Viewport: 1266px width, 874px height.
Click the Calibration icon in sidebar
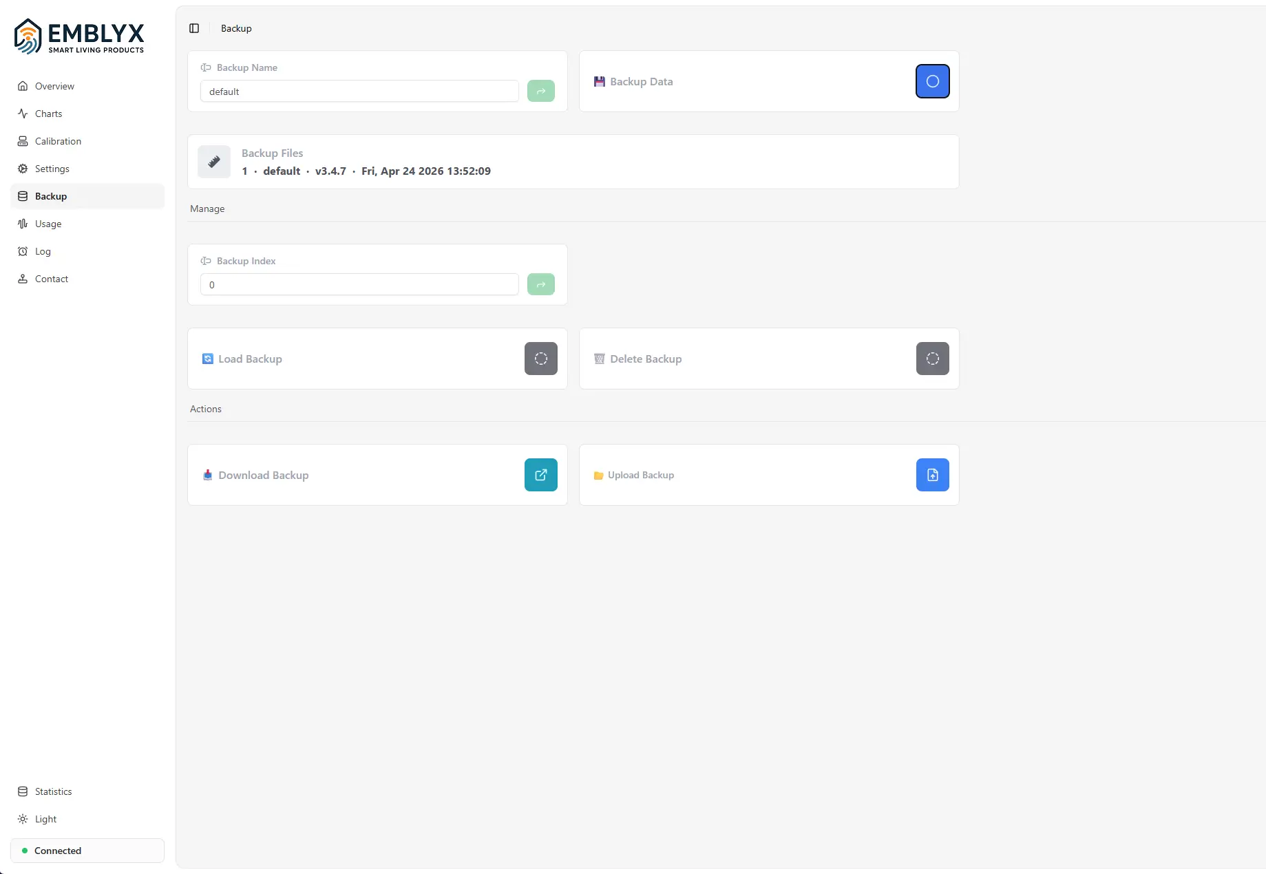tap(23, 141)
